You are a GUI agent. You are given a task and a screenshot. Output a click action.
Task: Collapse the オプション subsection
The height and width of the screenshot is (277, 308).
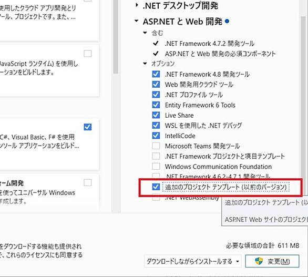145,63
